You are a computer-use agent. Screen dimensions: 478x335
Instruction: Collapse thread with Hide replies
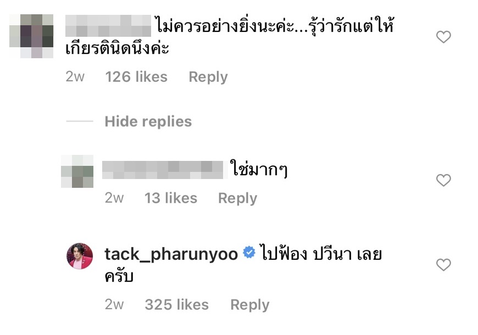click(x=148, y=121)
